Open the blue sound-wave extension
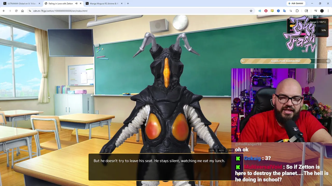The image size is (332, 186). pos(260,11)
